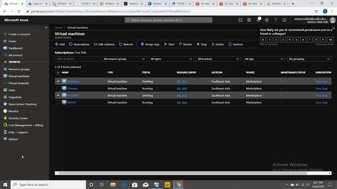Open the All tags dropdown
The image size is (337, 189).
263,59
